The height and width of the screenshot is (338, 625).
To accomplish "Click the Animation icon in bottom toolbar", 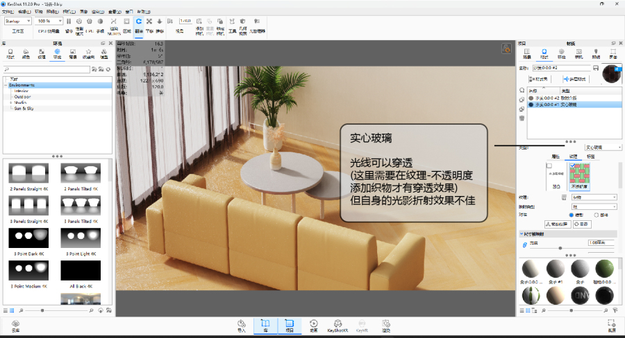I will pos(314,325).
